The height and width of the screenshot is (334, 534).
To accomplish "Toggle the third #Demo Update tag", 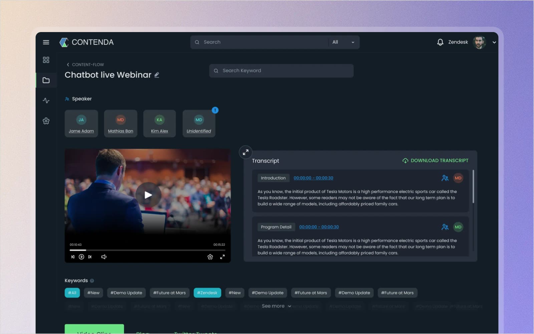I will click(354, 293).
